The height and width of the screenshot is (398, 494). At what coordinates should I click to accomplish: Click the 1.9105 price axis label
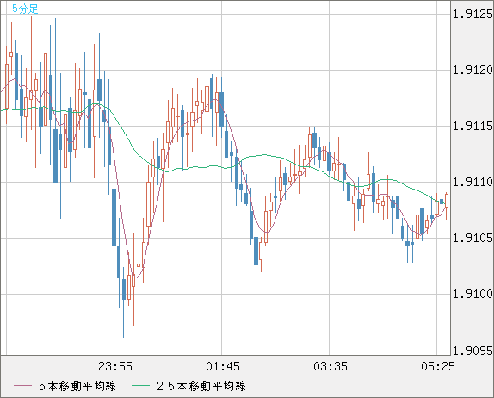coord(472,238)
